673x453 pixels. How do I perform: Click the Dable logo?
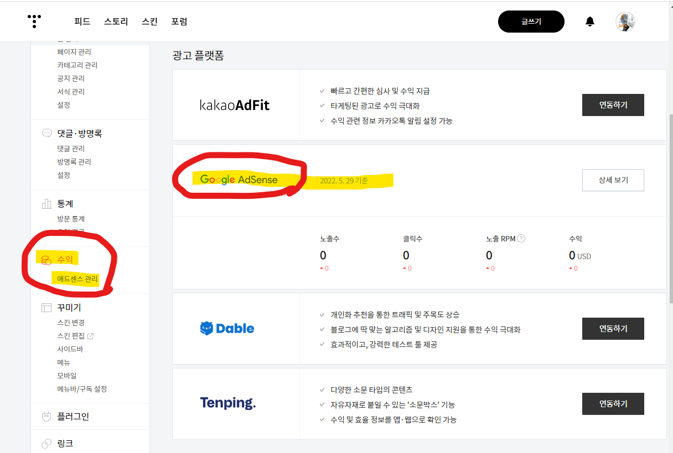(x=227, y=329)
